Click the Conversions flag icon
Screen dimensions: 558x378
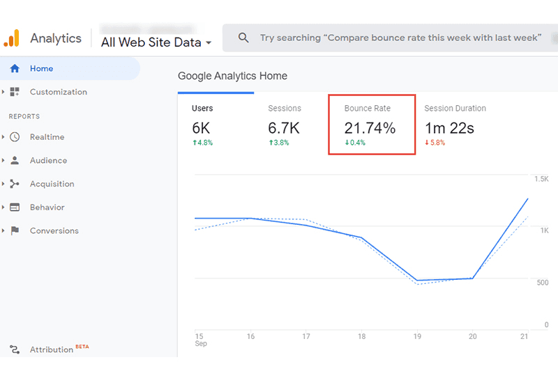pyautogui.click(x=15, y=231)
